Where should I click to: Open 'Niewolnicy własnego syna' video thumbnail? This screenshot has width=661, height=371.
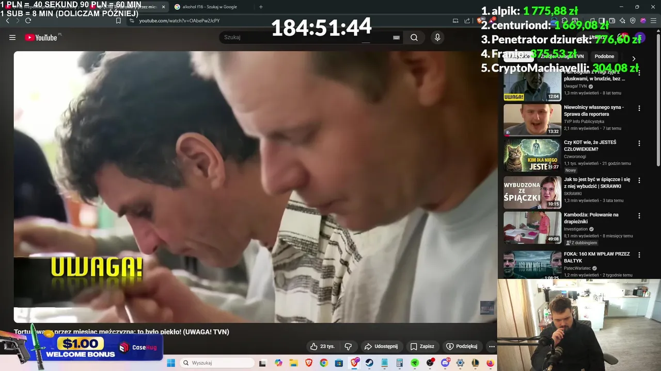(532, 120)
